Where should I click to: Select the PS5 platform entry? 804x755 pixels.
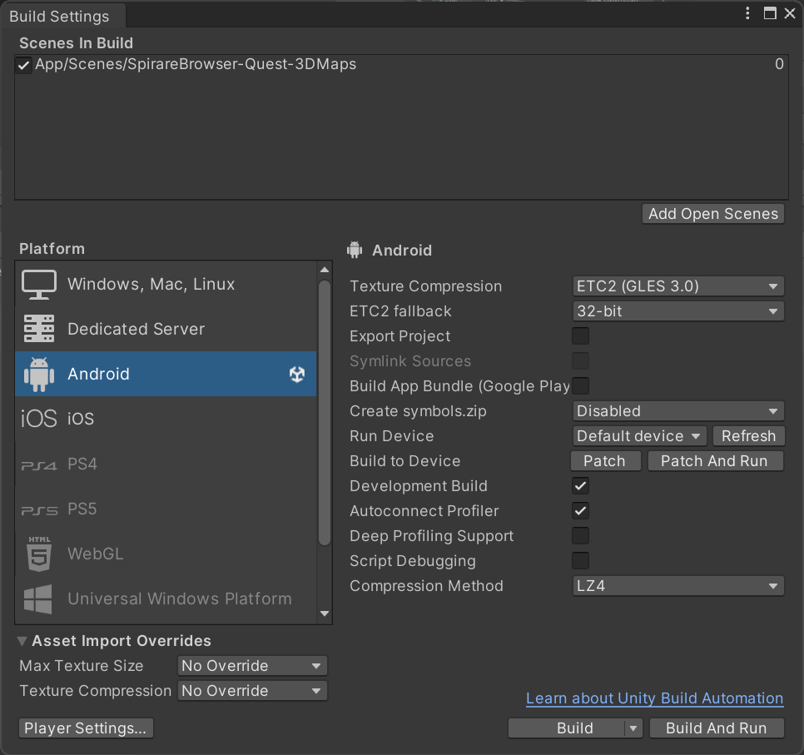(x=166, y=509)
